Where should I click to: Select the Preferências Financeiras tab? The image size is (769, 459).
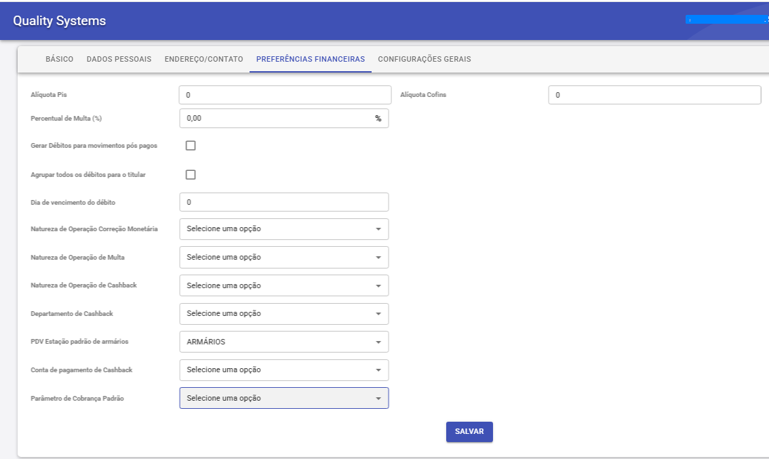(x=310, y=59)
